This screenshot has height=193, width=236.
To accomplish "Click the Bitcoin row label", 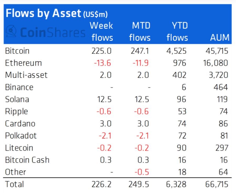I will pyautogui.click(x=17, y=51).
